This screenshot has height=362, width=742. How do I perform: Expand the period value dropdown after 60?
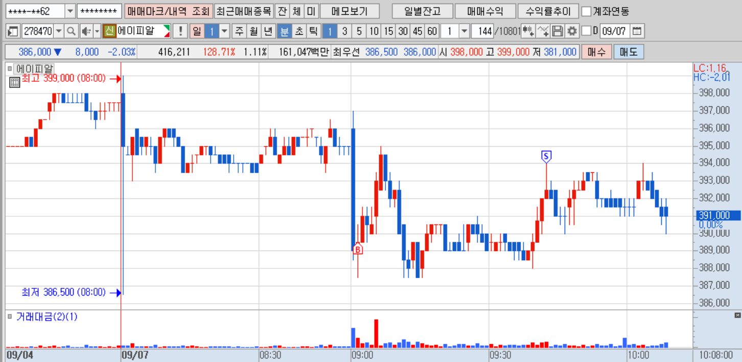pos(464,31)
